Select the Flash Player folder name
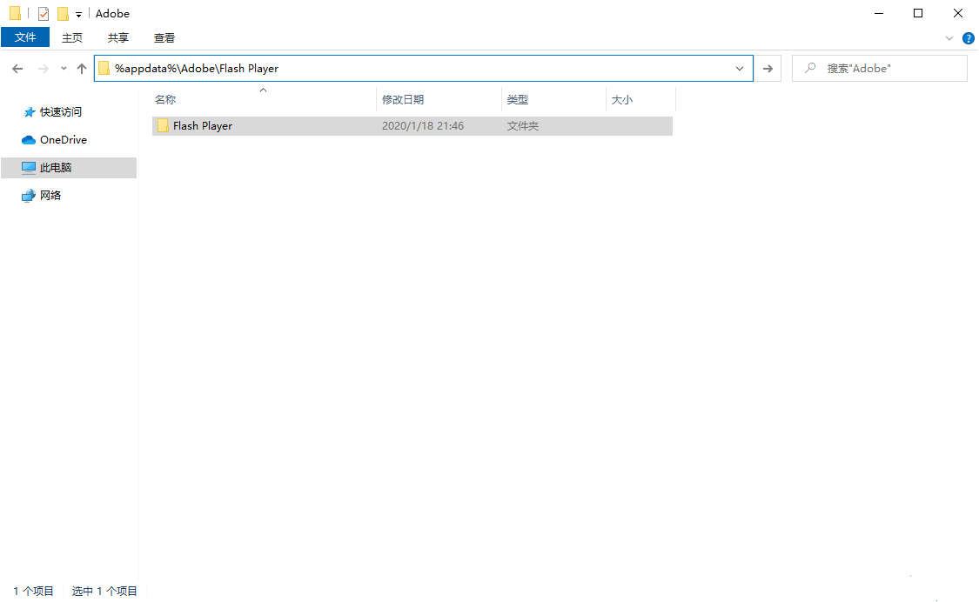 202,126
